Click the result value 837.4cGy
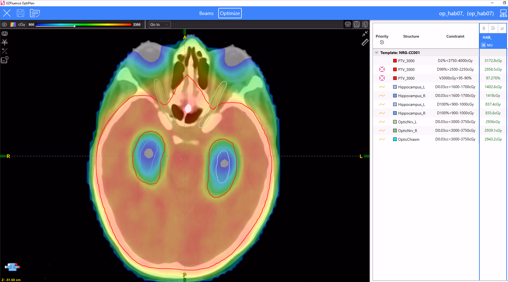The image size is (508, 282). 493,104
